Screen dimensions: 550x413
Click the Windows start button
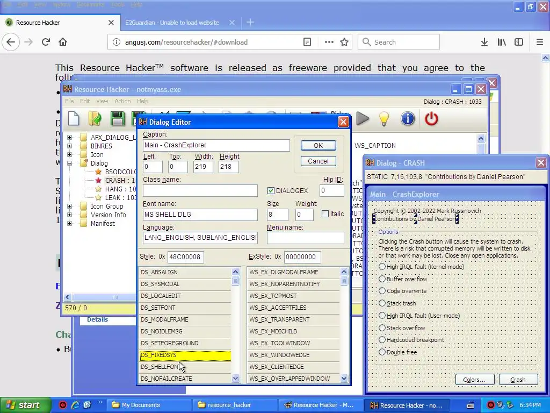(25, 405)
